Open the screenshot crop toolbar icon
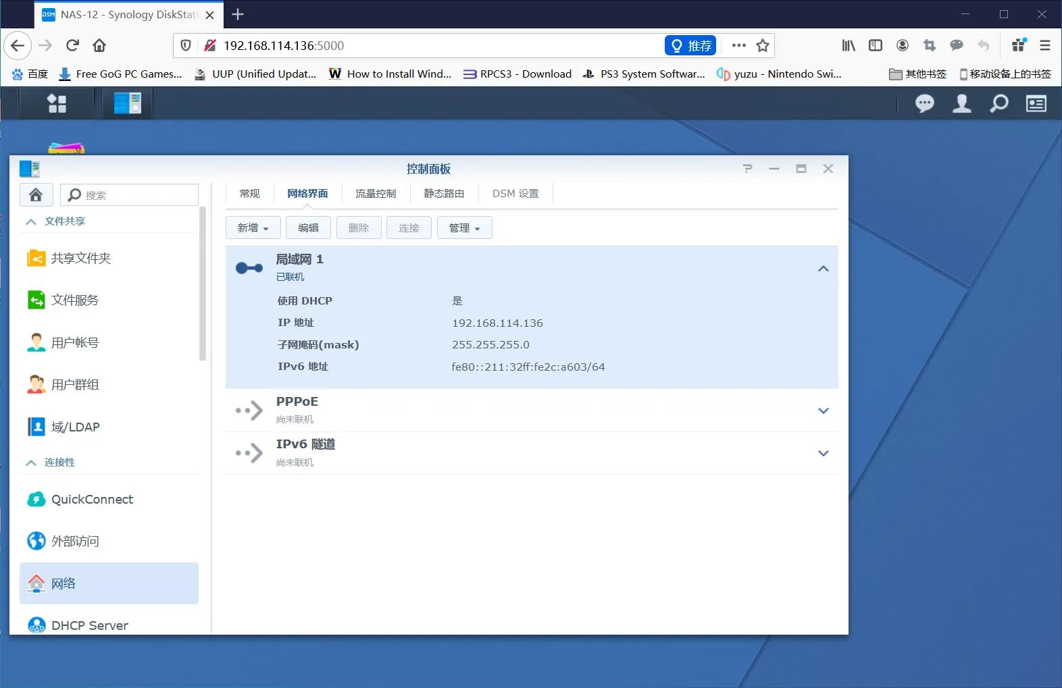This screenshot has width=1062, height=688. (x=930, y=45)
